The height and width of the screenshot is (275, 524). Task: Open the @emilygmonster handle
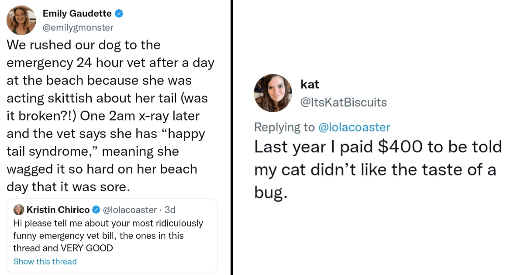[78, 27]
